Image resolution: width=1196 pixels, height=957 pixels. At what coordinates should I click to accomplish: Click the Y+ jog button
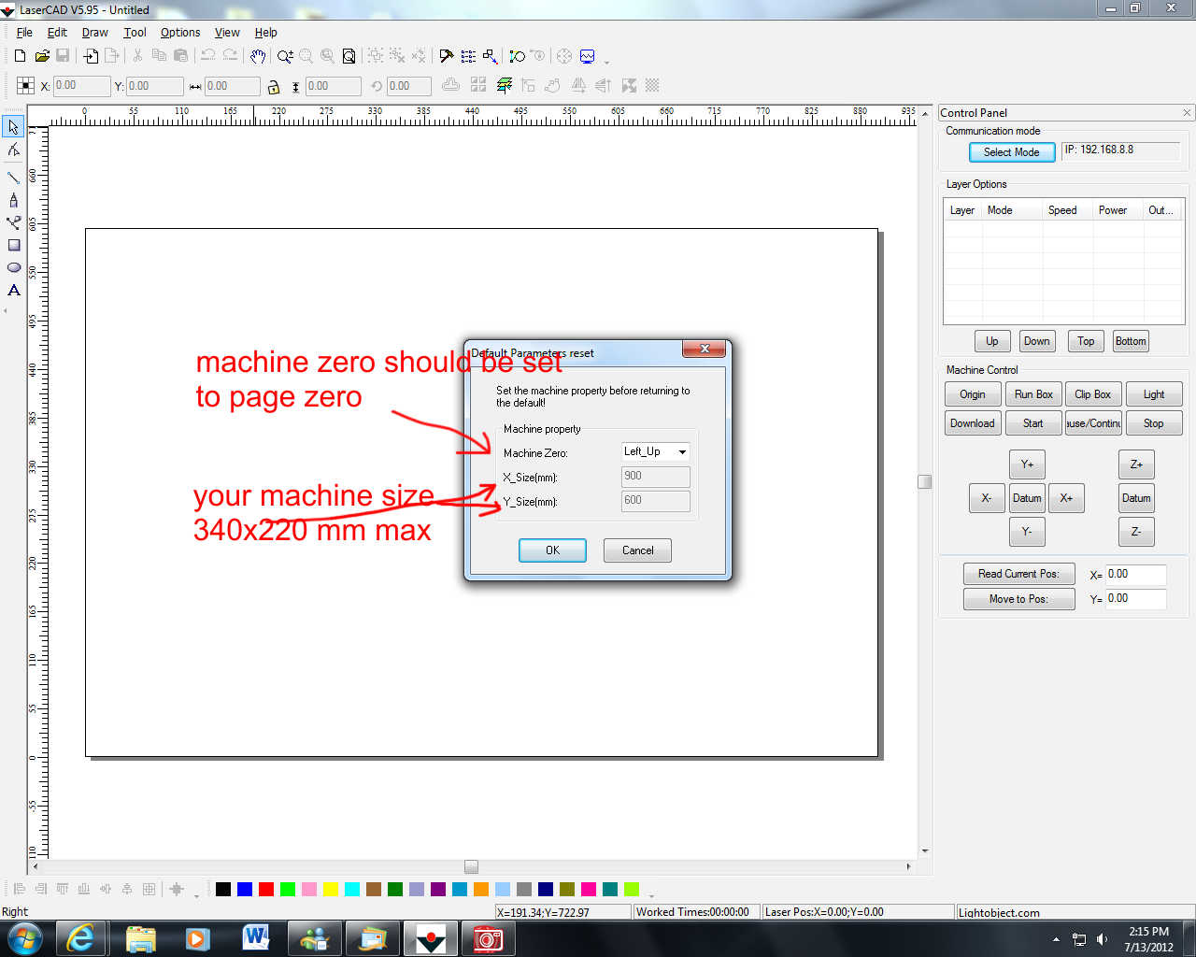click(1027, 464)
